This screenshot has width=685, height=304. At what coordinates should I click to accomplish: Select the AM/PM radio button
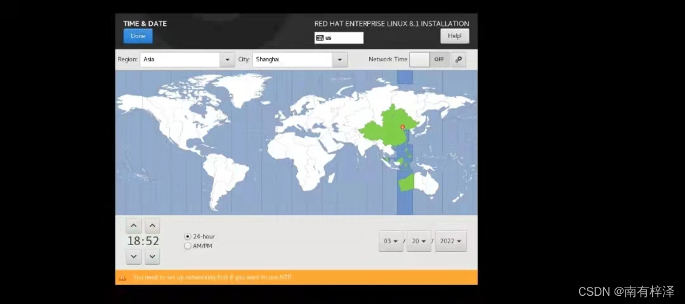[x=188, y=246]
